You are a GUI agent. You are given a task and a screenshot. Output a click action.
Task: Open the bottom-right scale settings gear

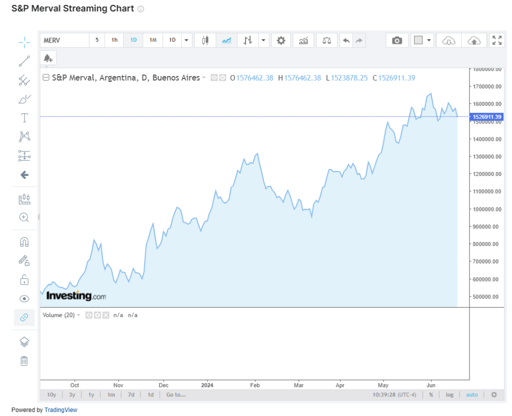point(494,395)
